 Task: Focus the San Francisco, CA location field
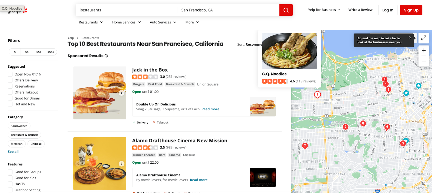tap(228, 10)
